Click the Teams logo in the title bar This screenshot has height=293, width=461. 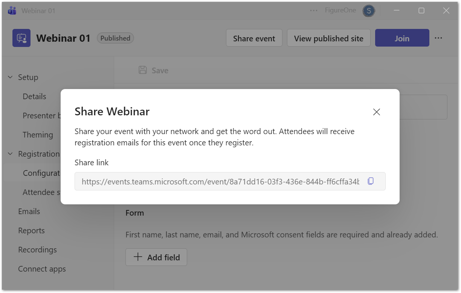pos(12,10)
